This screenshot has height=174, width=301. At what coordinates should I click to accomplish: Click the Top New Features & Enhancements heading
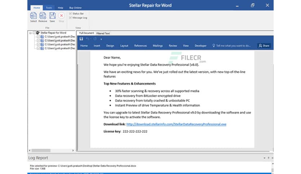click(x=130, y=83)
